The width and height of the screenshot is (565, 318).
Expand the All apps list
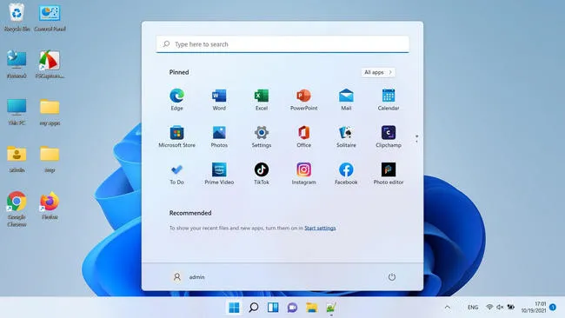tap(378, 72)
